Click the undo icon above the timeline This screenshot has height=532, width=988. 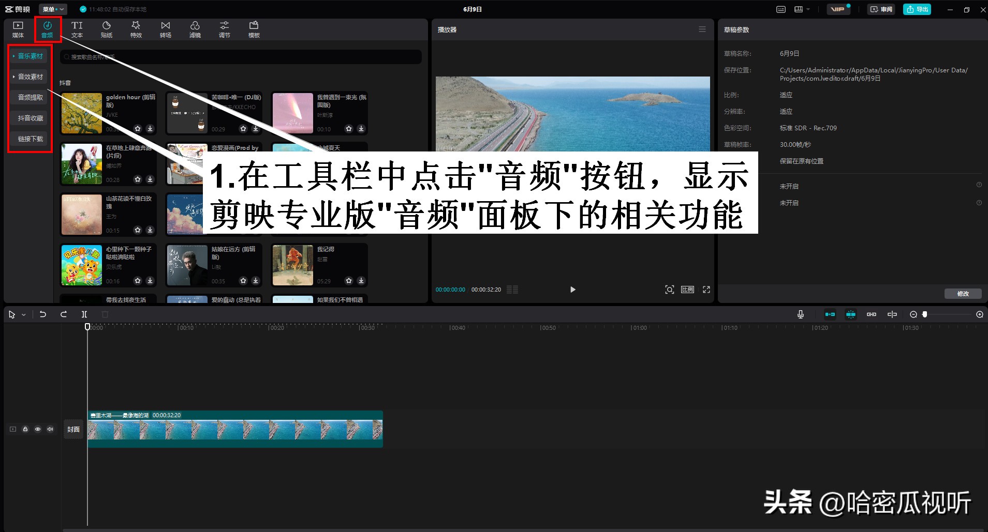[x=43, y=314]
